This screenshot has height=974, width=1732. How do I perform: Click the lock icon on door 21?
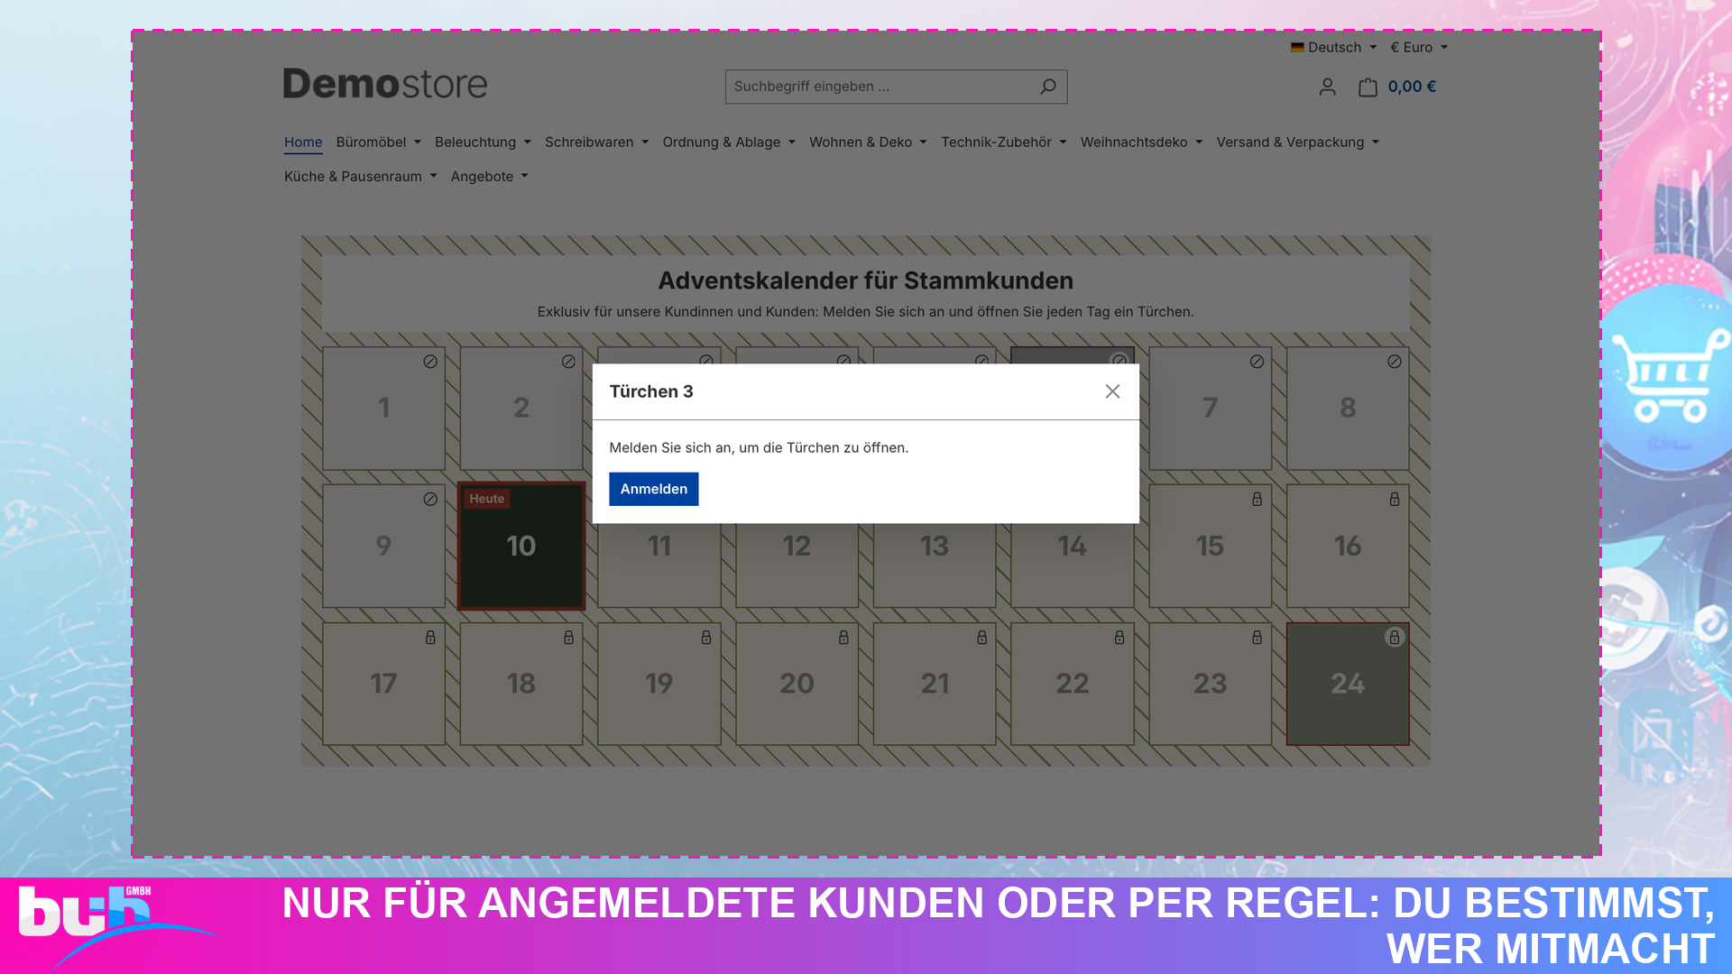(x=981, y=638)
